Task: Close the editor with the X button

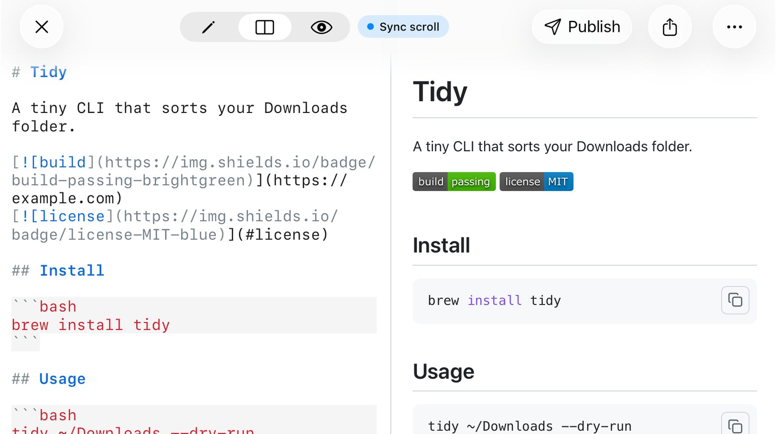Action: point(42,27)
